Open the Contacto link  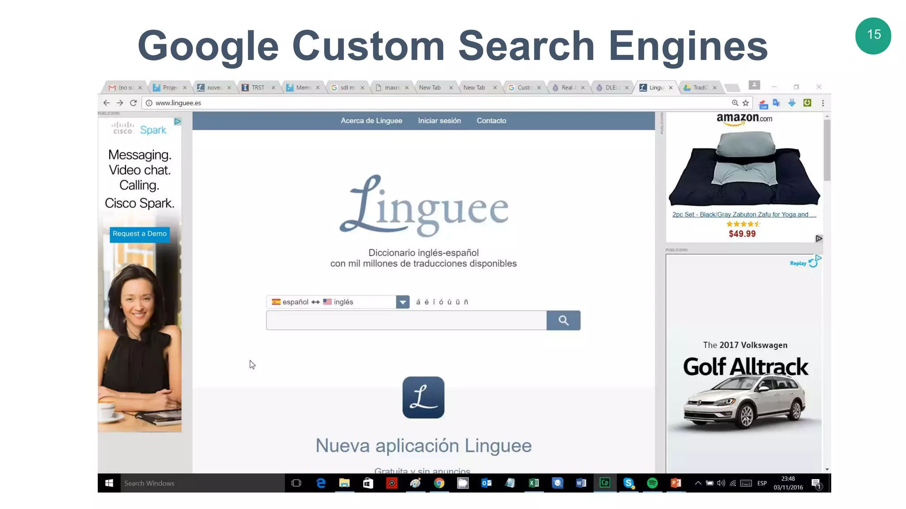point(491,121)
